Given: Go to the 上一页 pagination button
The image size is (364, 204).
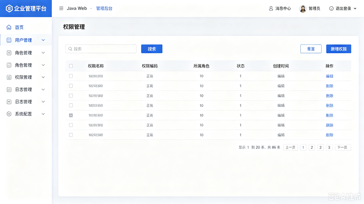Looking at the screenshot, I should 290,148.
